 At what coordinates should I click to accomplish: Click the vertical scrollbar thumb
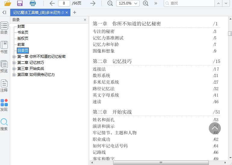coord(230,34)
